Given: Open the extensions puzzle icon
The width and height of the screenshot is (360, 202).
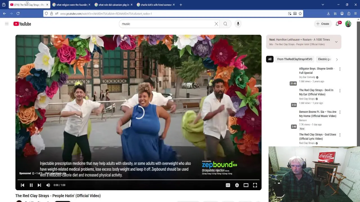Looking at the screenshot, I should pos(349,13).
